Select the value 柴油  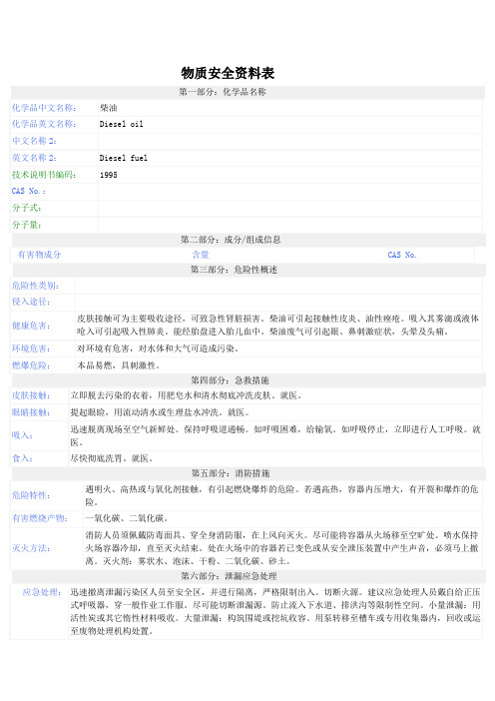pos(109,108)
